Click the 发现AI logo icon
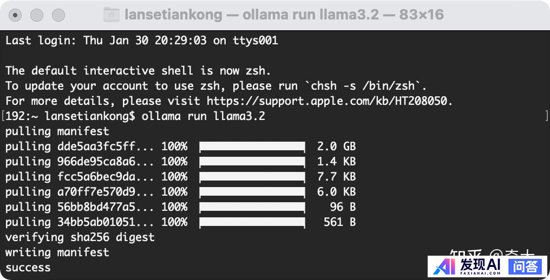Screen dimensions: 550x280 tap(446, 266)
